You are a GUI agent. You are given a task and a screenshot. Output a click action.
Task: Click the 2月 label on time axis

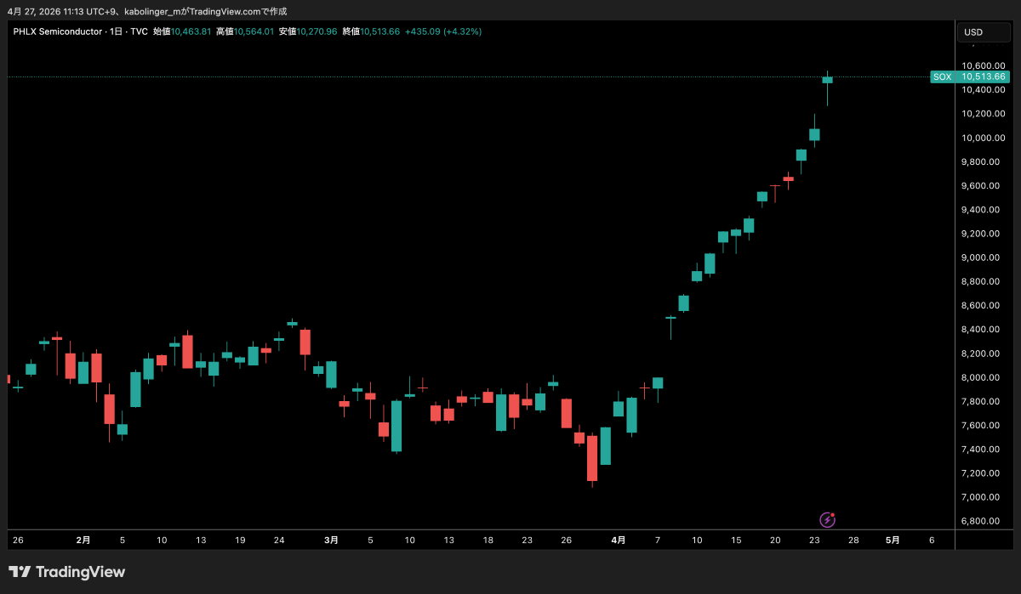[83, 540]
